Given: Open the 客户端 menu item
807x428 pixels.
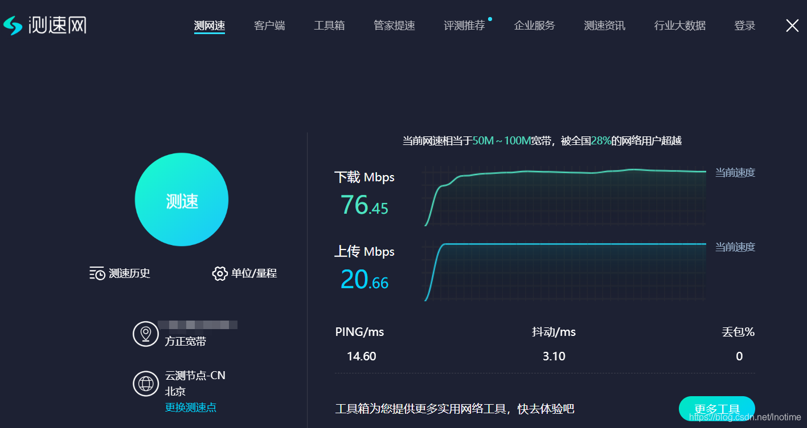Looking at the screenshot, I should (269, 26).
